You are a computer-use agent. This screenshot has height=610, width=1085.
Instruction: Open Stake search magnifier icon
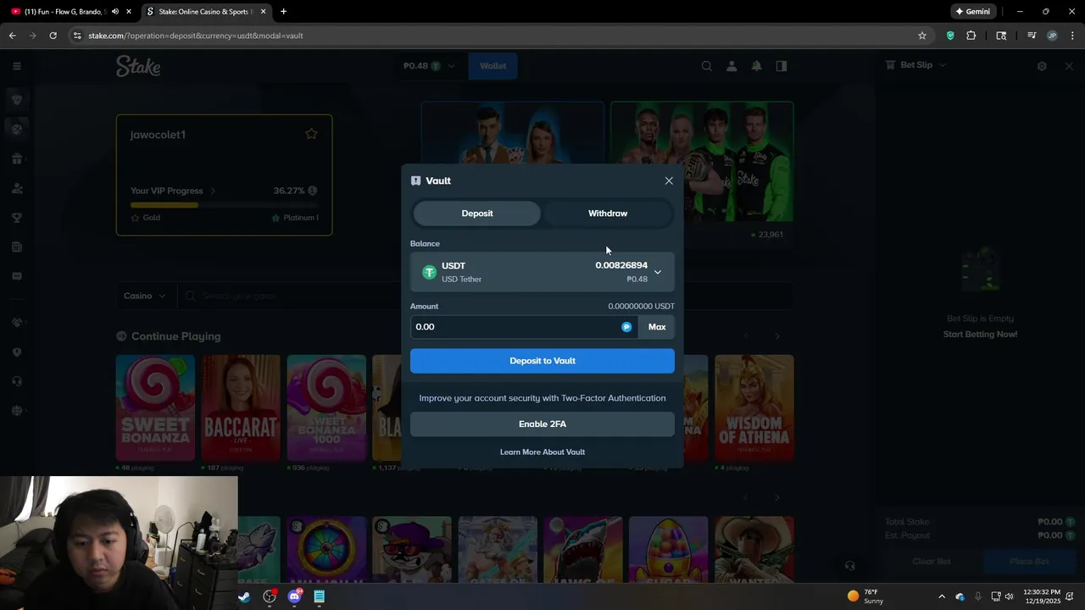tap(706, 66)
